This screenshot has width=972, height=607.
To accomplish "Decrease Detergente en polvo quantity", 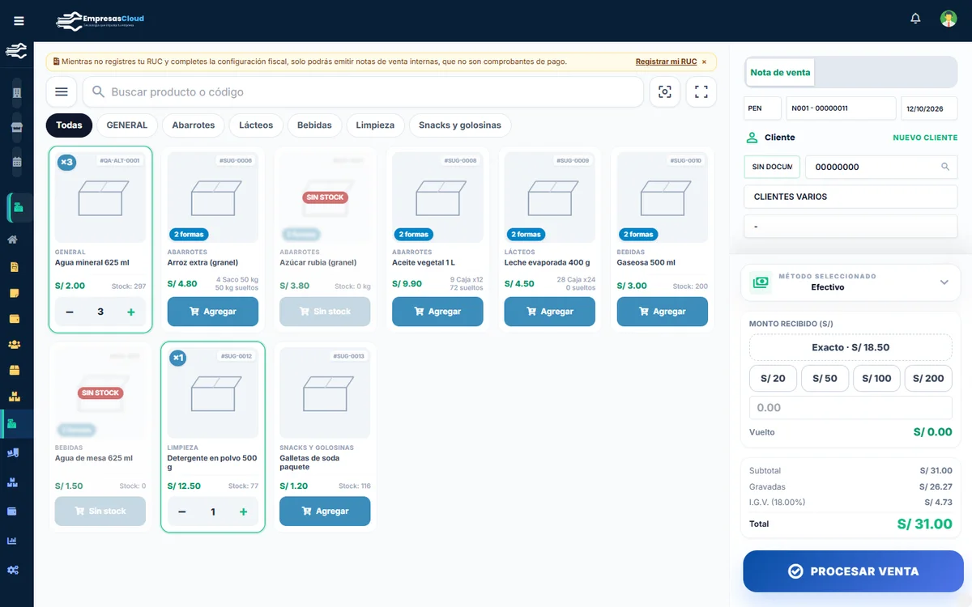I will (182, 511).
